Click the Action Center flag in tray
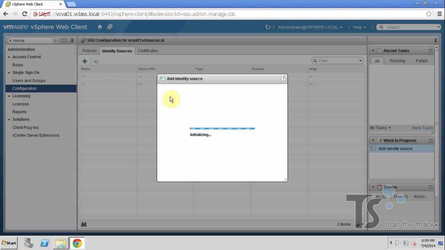Viewport: 445px width, 250px height. coord(398,243)
